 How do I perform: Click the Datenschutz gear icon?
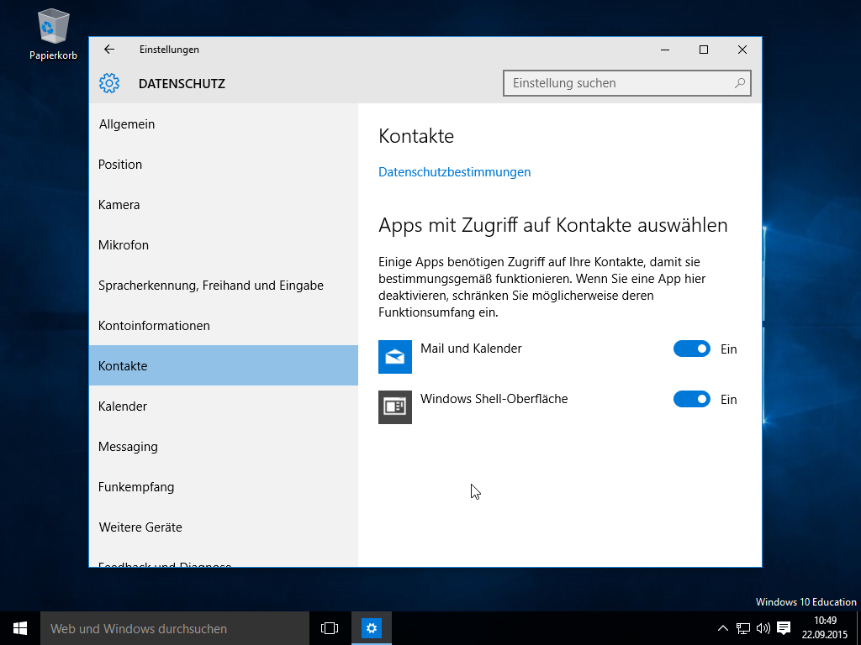click(x=109, y=83)
